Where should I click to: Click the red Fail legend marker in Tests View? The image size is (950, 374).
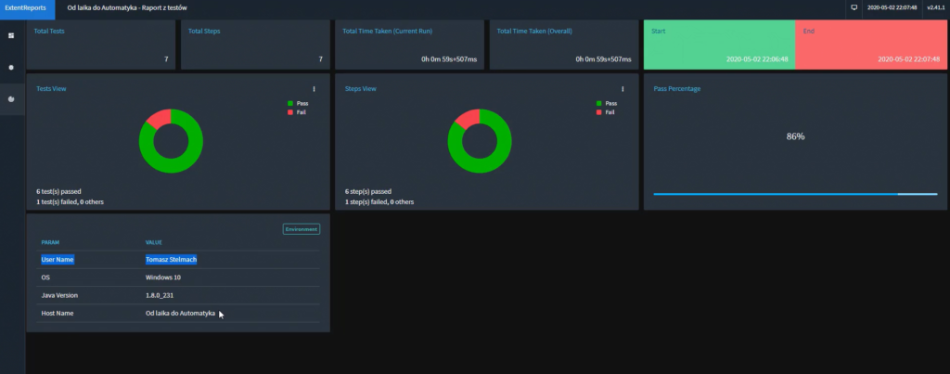point(290,112)
